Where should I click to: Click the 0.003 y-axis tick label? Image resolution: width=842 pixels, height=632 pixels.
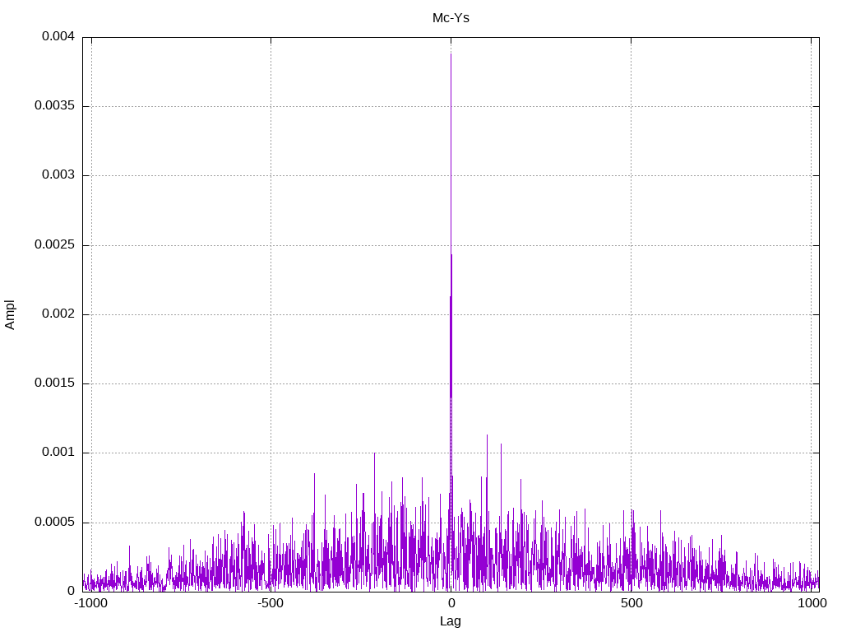(58, 175)
